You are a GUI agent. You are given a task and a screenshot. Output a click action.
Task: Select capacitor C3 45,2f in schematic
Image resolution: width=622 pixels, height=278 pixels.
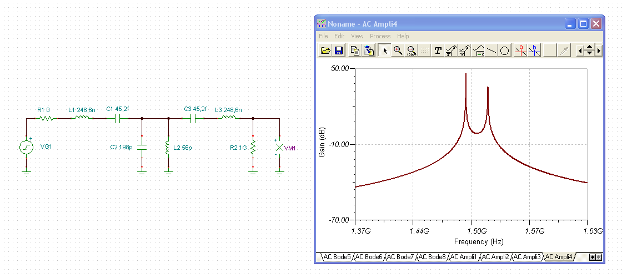(x=193, y=118)
